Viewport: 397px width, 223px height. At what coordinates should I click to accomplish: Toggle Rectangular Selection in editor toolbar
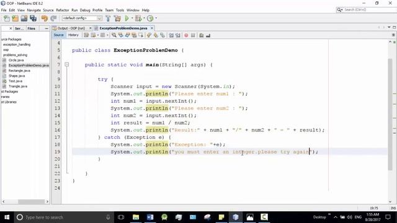pos(141,35)
